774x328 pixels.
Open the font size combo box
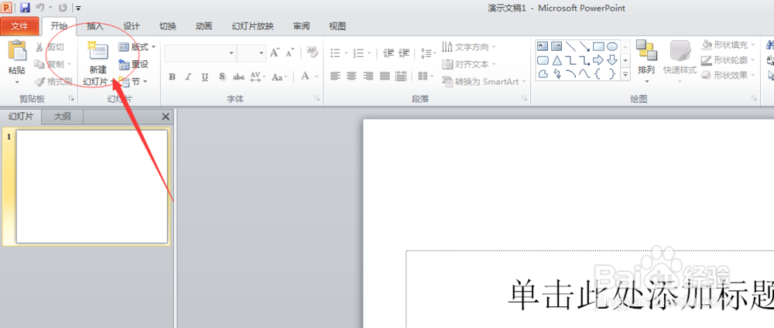tap(252, 53)
